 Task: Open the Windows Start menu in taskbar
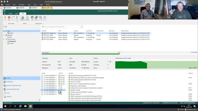(x=5, y=106)
